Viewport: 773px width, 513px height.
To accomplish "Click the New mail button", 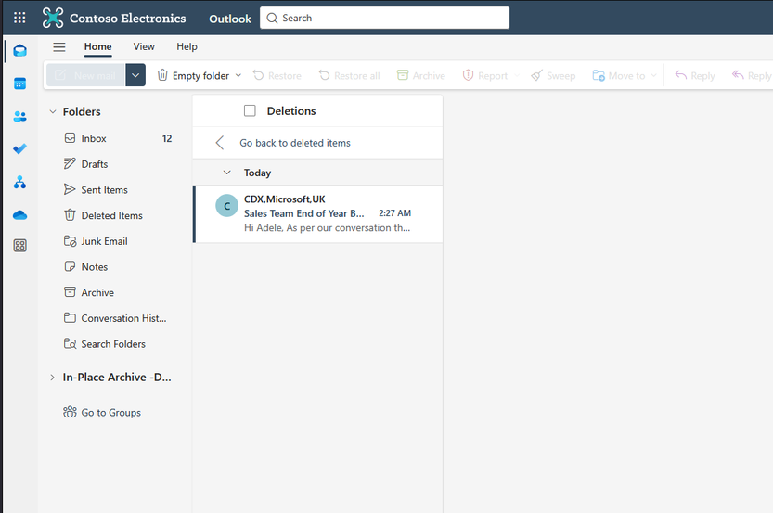I will (85, 75).
